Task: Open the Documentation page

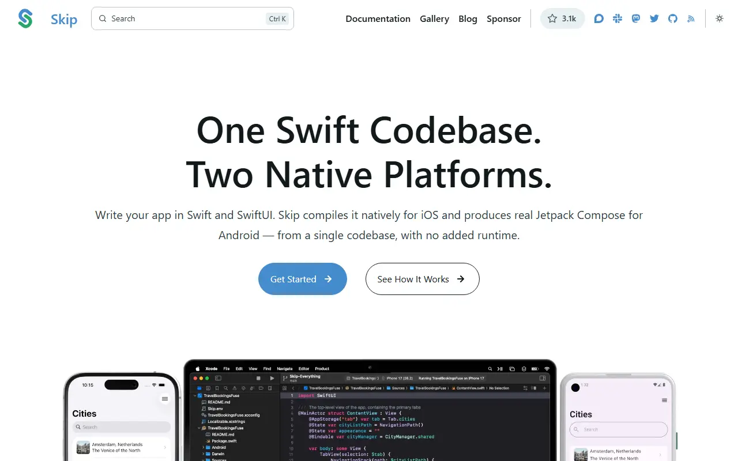Action: tap(378, 18)
